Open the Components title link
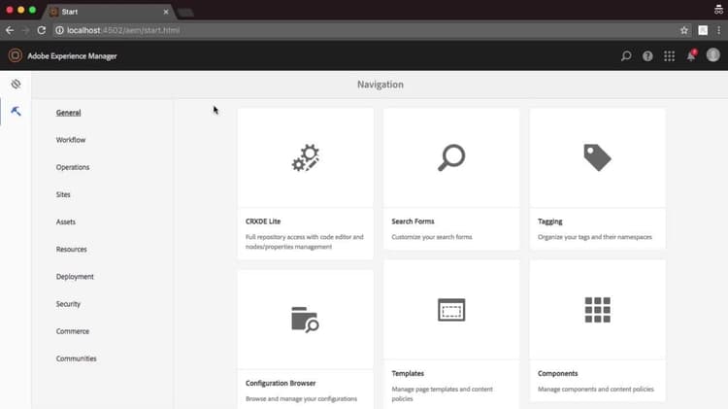Viewport: 728px width, 409px height. coord(557,374)
